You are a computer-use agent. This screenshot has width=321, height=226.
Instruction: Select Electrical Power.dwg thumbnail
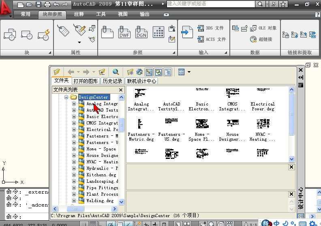pyautogui.click(x=263, y=100)
